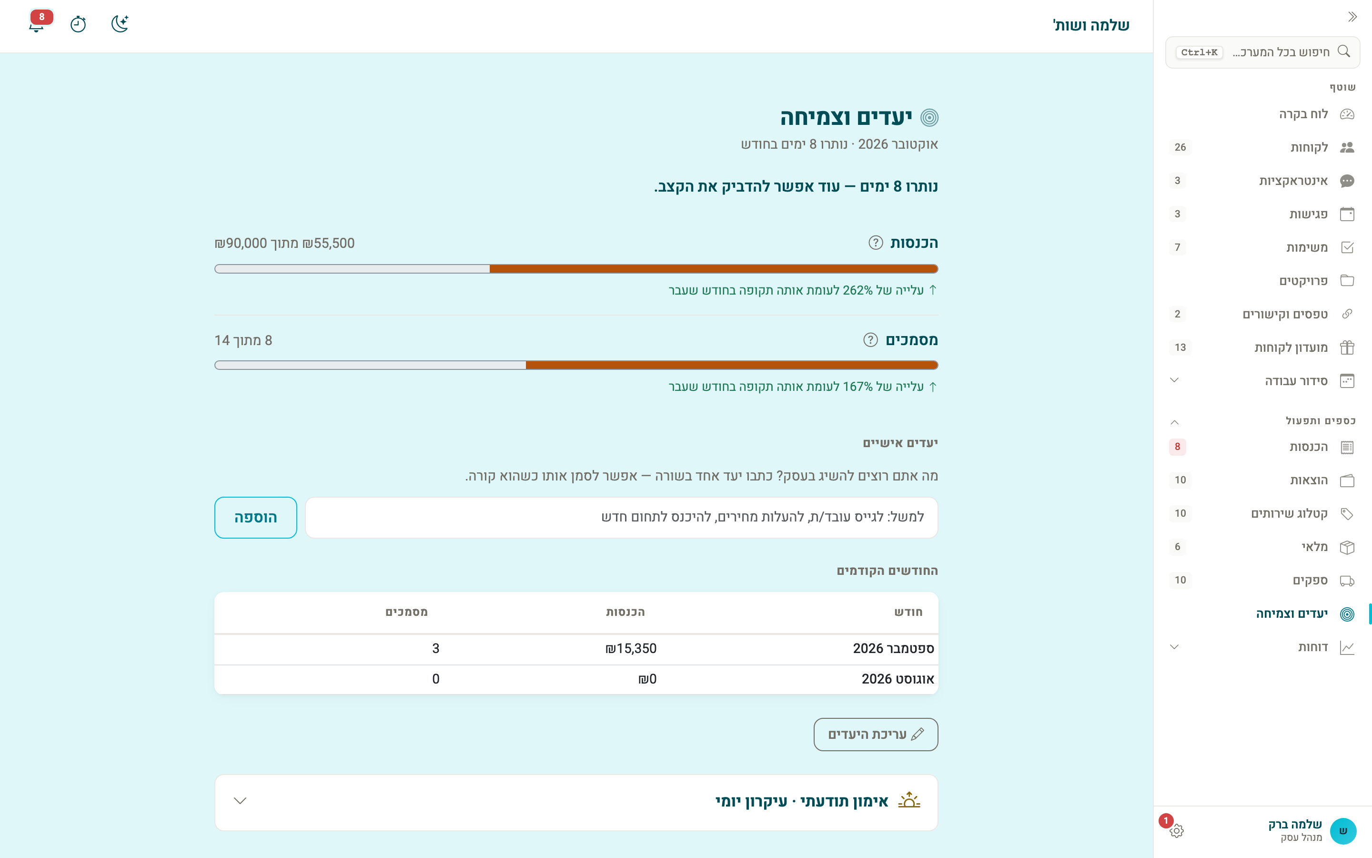Image resolution: width=1372 pixels, height=858 pixels.
Task: Go to 'פגישות' meetings in the sidebar
Action: pyautogui.click(x=1262, y=214)
